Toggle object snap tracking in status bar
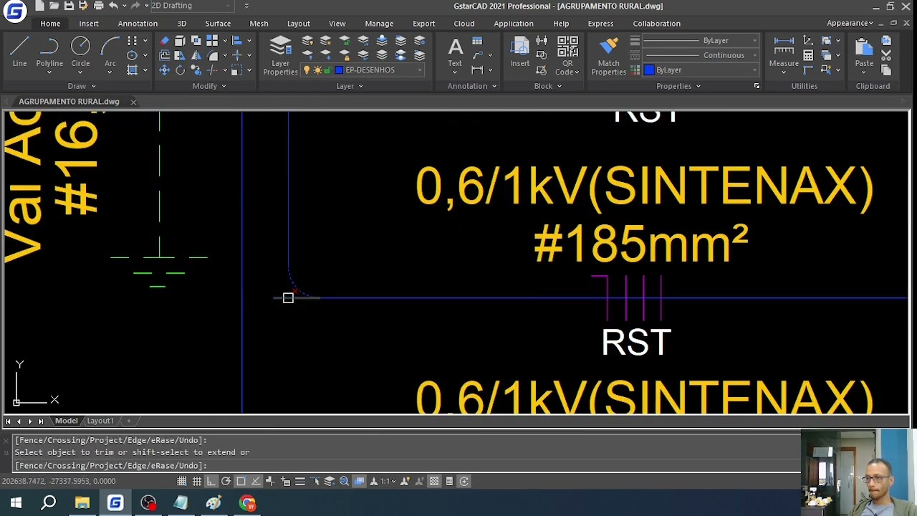Image resolution: width=917 pixels, height=516 pixels. point(256,482)
